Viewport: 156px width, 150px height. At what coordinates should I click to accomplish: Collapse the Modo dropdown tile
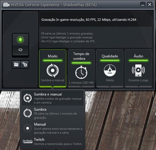click(x=53, y=68)
